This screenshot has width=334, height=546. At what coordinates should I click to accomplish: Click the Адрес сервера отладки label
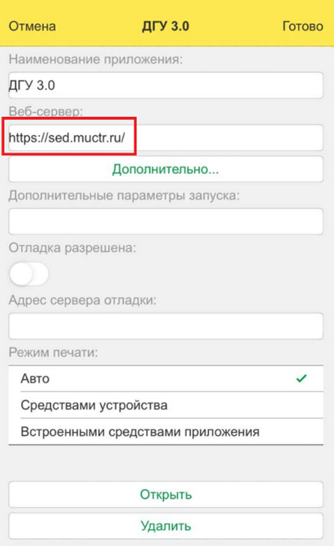coord(82,300)
